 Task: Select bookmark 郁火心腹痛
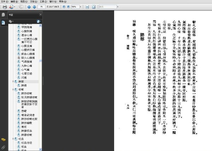pos(28,58)
